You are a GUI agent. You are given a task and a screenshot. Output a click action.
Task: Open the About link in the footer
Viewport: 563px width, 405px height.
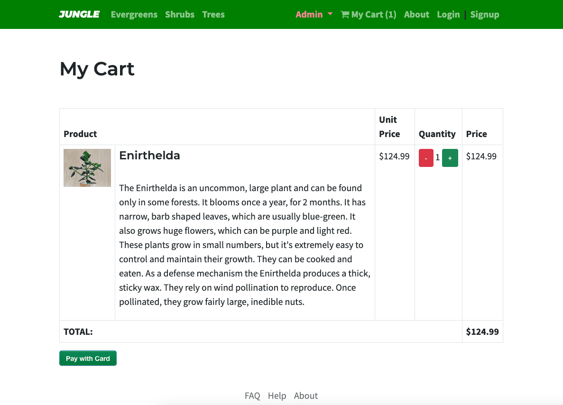pos(306,396)
